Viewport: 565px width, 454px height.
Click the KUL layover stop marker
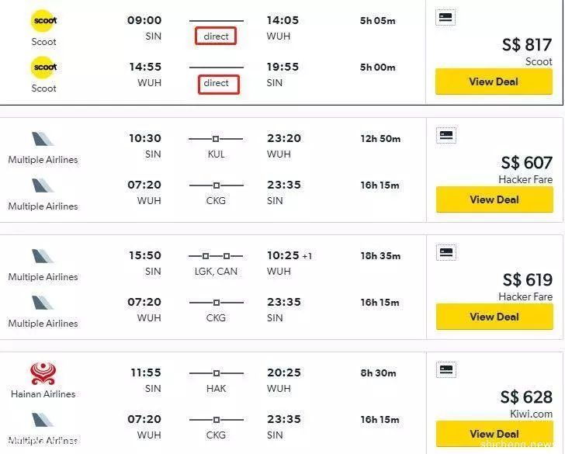[216, 139]
